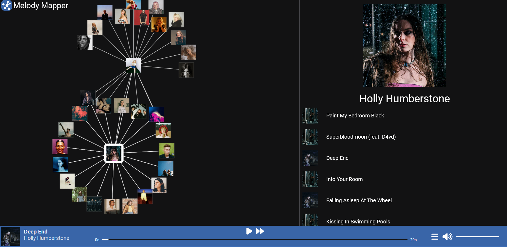The width and height of the screenshot is (507, 247).
Task: Click the song progress bar
Action: point(255,240)
